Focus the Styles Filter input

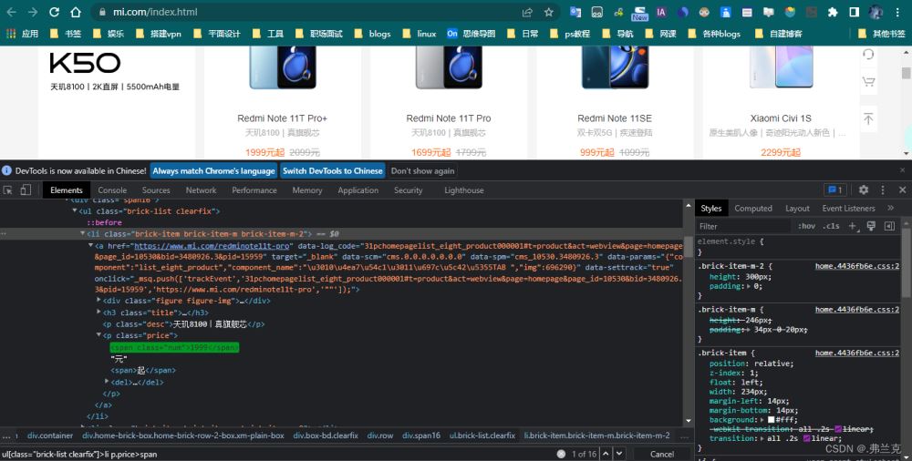click(744, 226)
